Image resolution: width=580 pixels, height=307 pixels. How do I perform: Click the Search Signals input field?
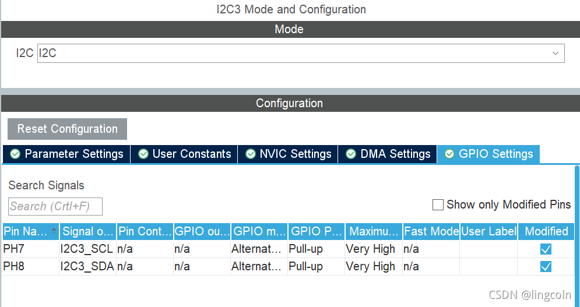click(x=55, y=206)
